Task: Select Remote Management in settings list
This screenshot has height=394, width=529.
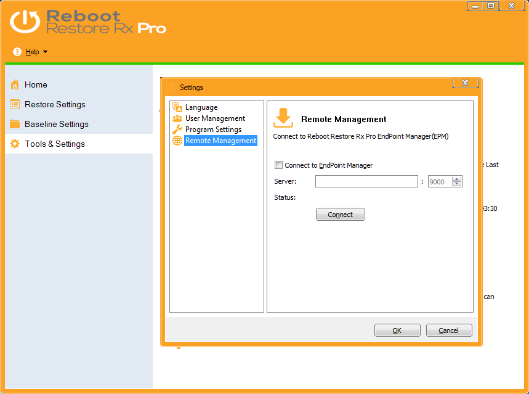Action: pos(220,141)
